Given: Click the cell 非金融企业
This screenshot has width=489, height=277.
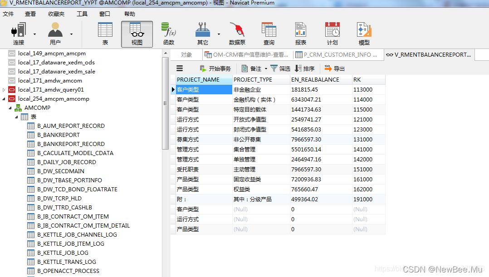Looking at the screenshot, I should click(x=261, y=89).
